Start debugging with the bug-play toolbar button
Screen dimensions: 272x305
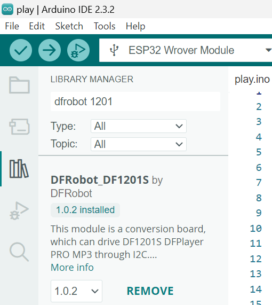(x=78, y=50)
